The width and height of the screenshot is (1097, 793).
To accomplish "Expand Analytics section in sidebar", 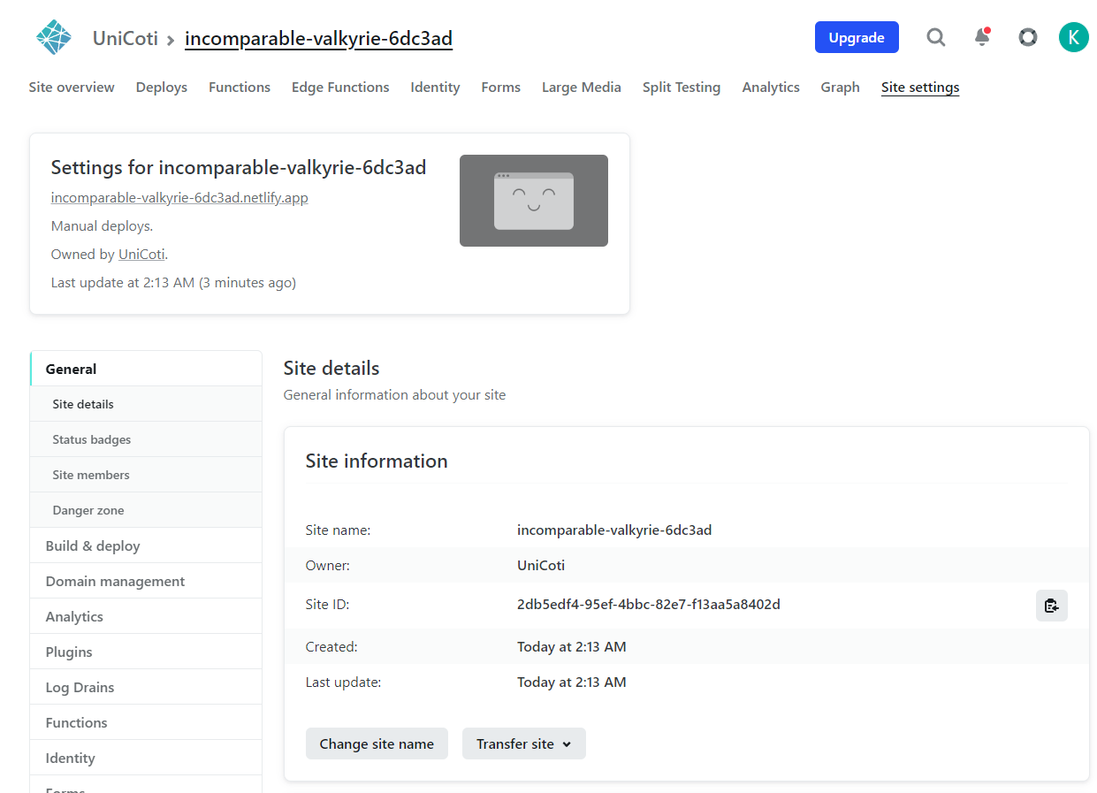I will point(146,616).
